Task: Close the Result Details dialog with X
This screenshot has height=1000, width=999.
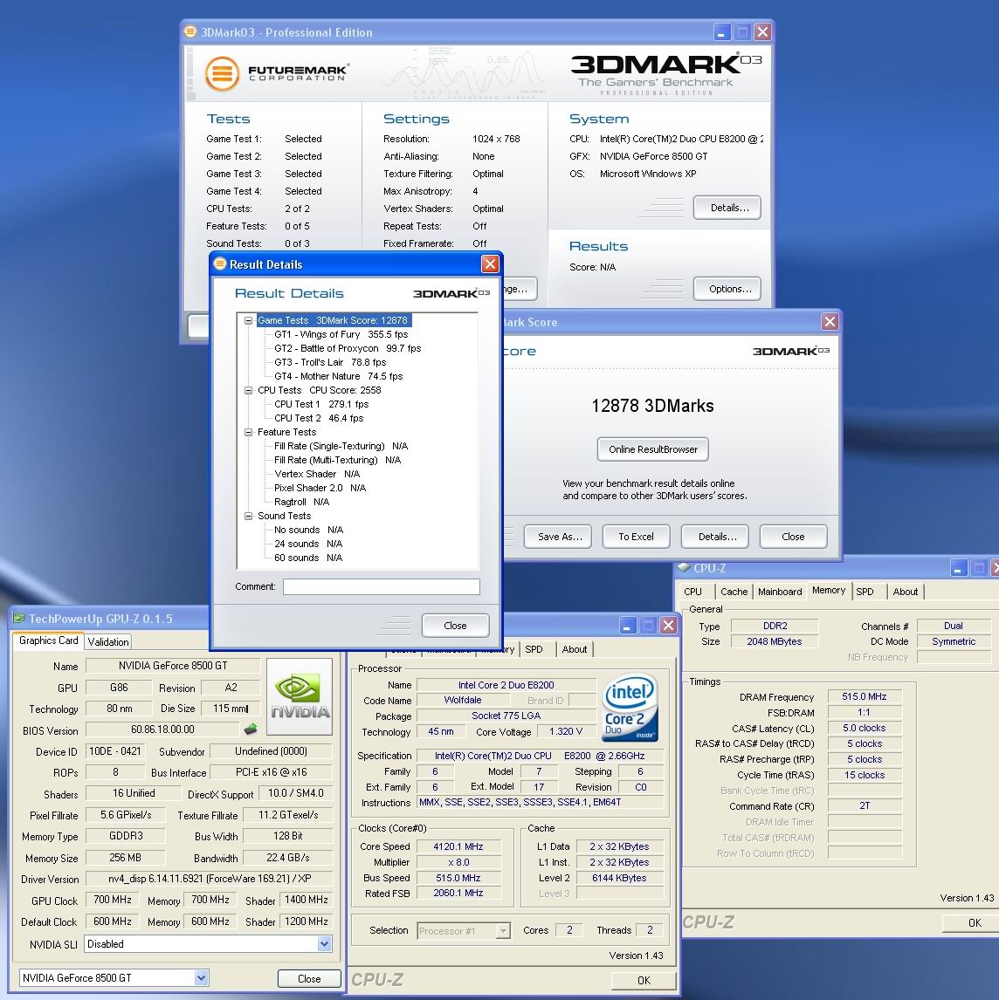Action: click(x=490, y=264)
